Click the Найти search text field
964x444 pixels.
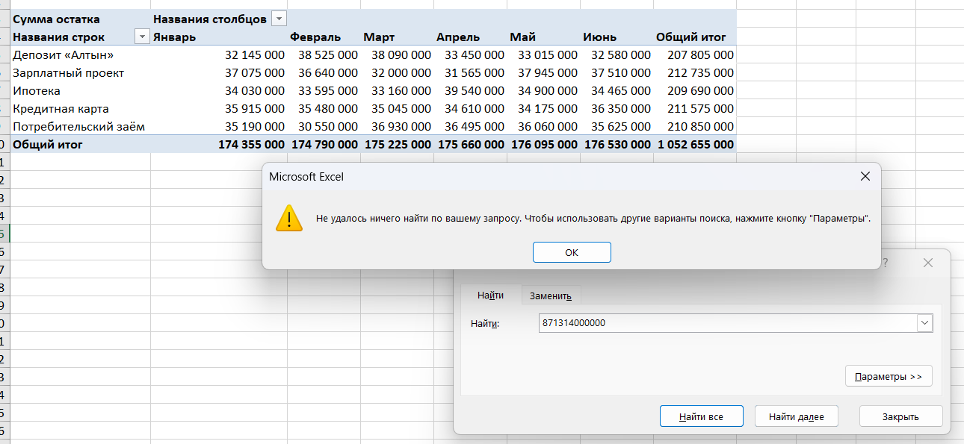[x=728, y=323]
